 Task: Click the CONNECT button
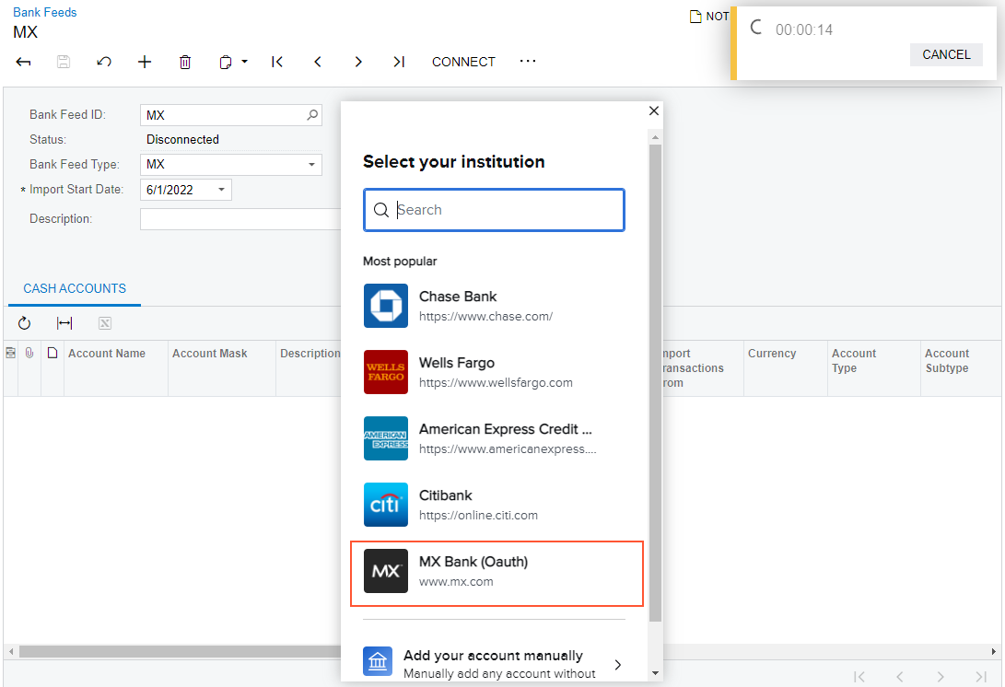[x=463, y=62]
